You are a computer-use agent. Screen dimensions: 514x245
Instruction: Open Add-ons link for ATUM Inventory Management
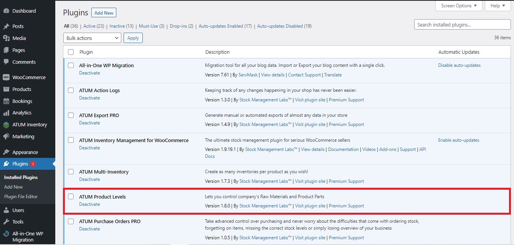[x=388, y=149]
